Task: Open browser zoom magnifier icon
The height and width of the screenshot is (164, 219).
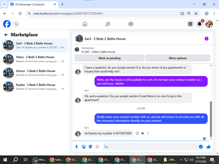Action: pos(189,14)
